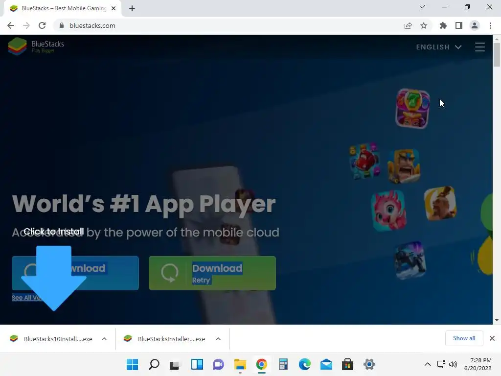Open Task View on the taskbar
501x376 pixels.
(x=175, y=364)
